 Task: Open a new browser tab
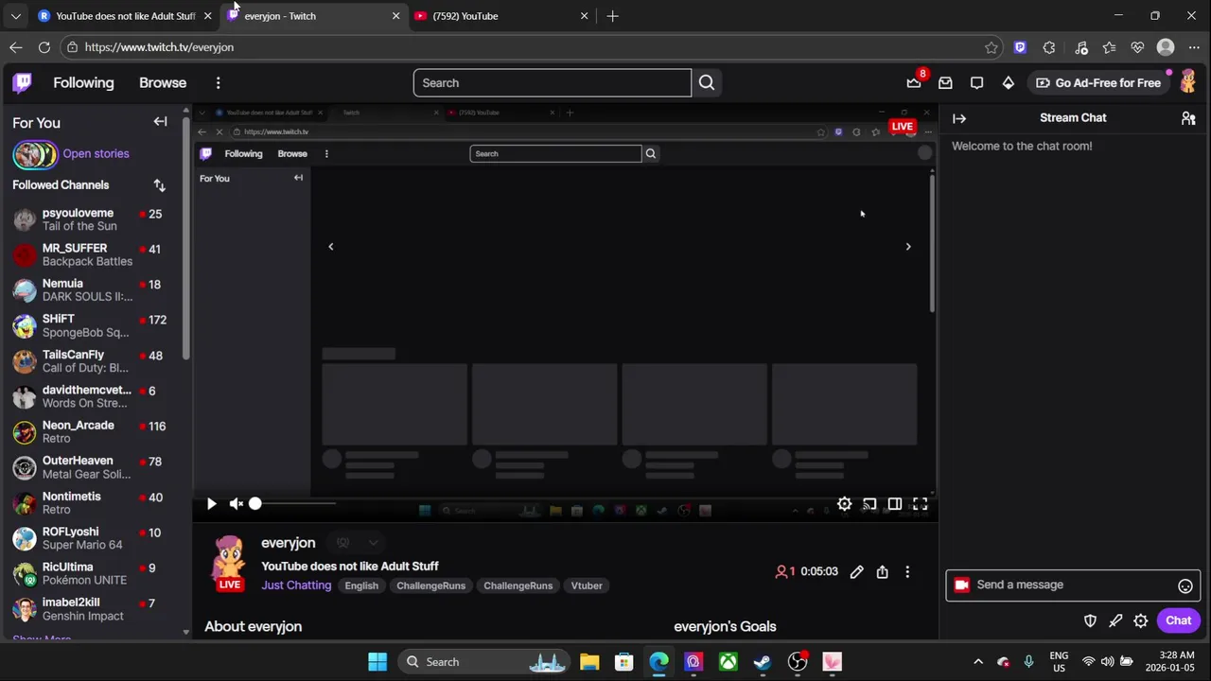click(x=612, y=16)
